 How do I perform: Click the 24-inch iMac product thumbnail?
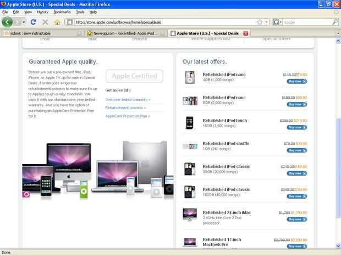[190, 214]
